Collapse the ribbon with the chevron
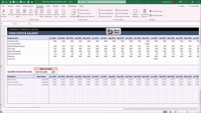Screen dimensions: 201x113 pyautogui.click(x=200, y=20)
